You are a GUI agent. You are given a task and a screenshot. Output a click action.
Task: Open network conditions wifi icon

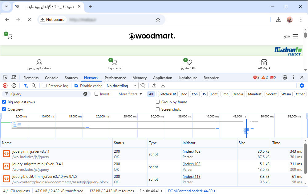[x=143, y=86]
